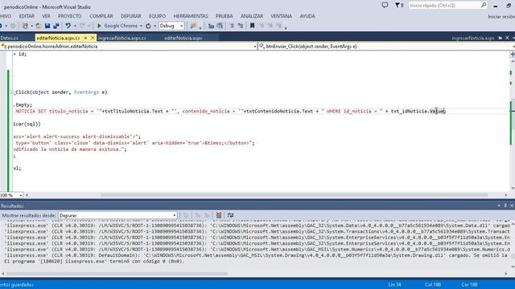
Task: Uncomment the selected lines icon
Action: pos(241,26)
